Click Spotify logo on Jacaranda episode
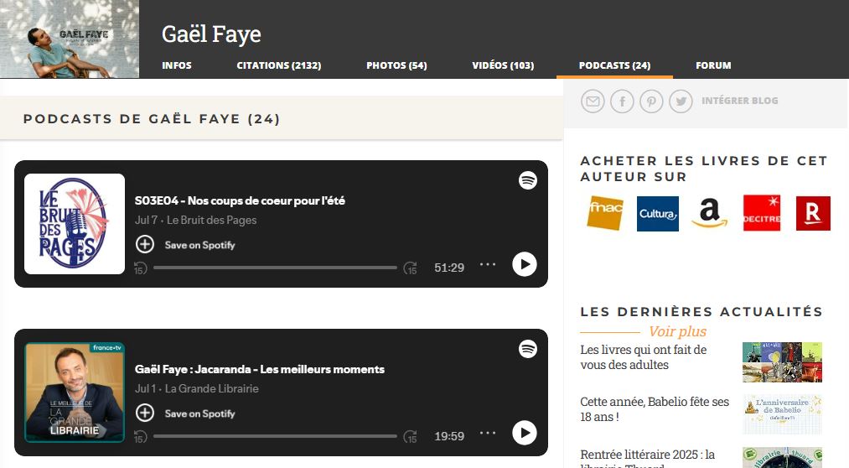 point(528,349)
